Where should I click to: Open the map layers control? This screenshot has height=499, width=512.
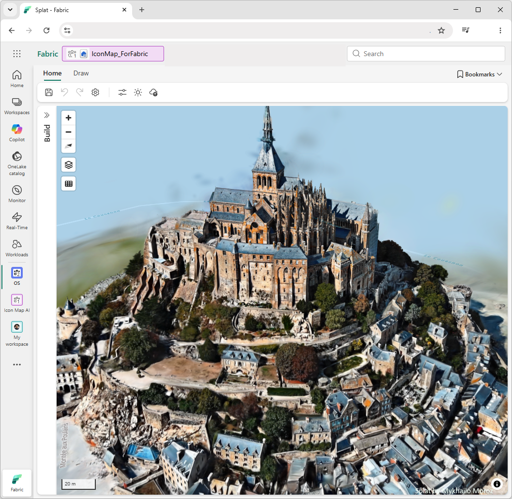(x=69, y=165)
